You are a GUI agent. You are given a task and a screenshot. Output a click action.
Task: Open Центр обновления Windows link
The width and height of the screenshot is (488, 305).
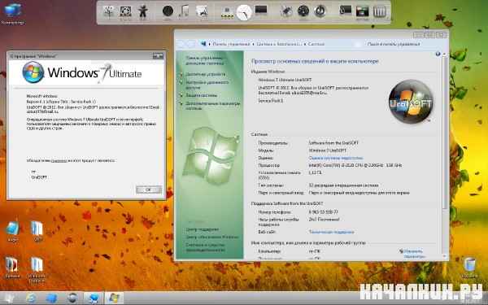point(212,237)
